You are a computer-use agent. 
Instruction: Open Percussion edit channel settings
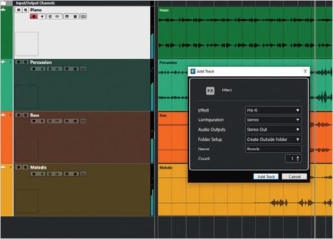(50, 69)
